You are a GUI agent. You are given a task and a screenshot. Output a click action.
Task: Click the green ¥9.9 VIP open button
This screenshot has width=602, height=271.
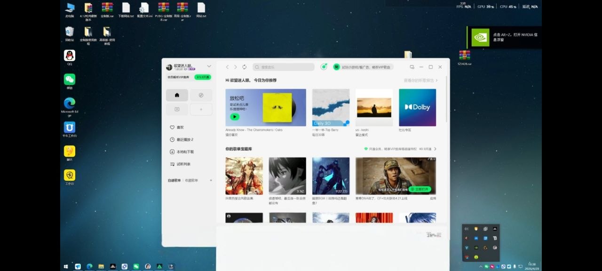click(203, 77)
